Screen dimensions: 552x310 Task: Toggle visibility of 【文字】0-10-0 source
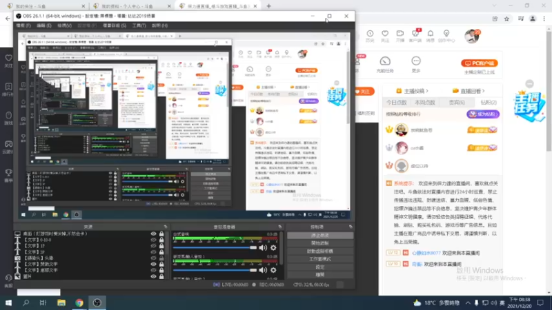[x=153, y=240]
